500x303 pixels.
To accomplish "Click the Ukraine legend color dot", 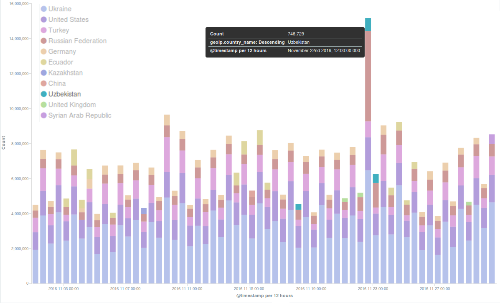I will [x=43, y=9].
